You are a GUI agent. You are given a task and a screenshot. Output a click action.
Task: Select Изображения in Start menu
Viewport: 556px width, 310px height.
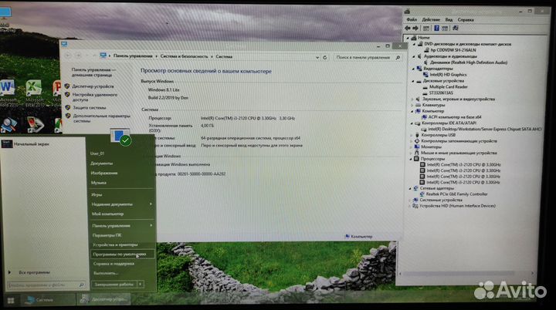tap(104, 173)
